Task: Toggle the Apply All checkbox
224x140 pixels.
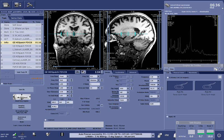Action: 167,116
